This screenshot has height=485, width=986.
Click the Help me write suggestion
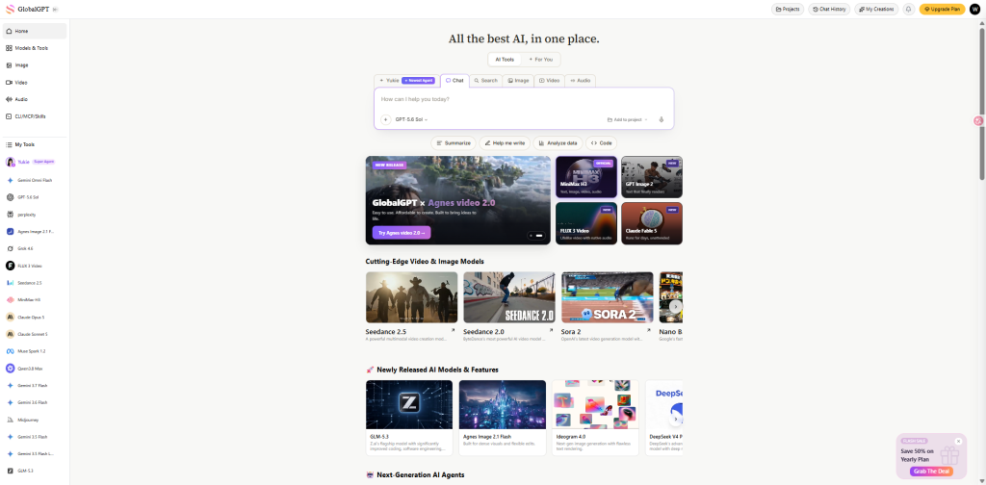tap(505, 143)
